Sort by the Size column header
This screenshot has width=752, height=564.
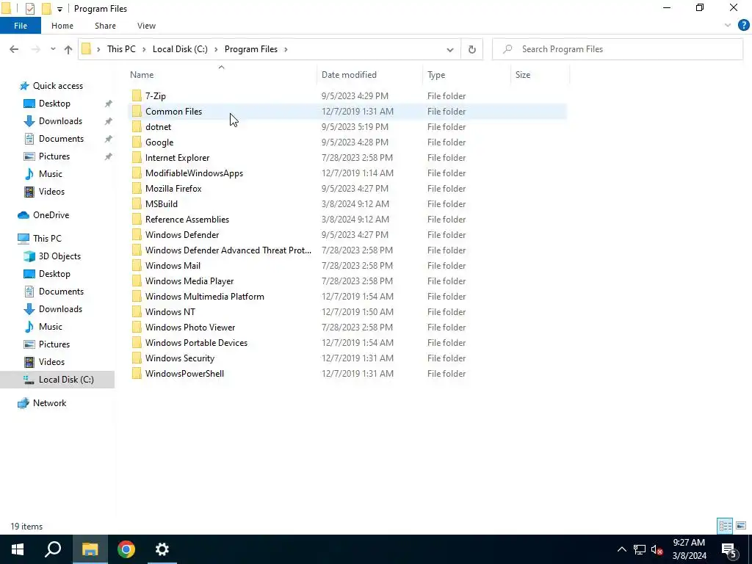pos(540,75)
